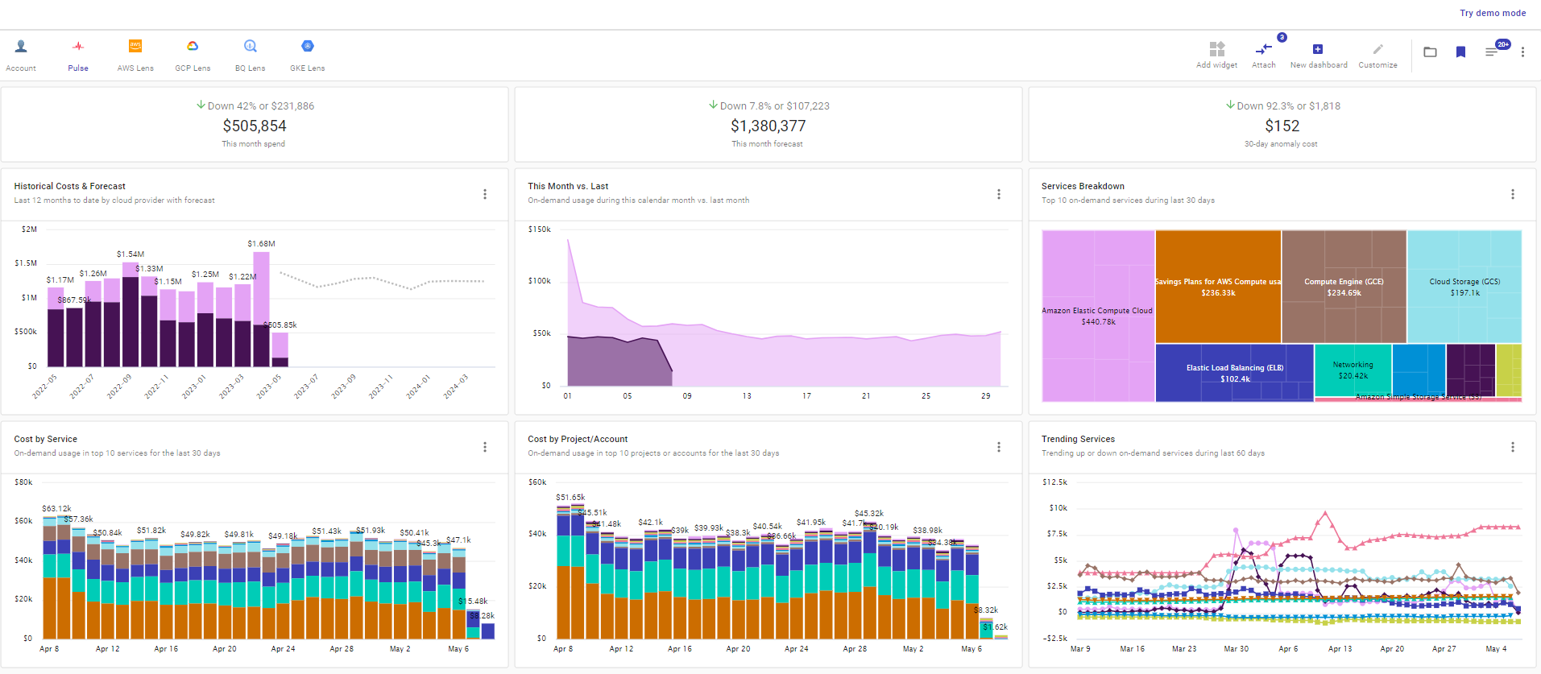
Task: Select the BQ Lens icon
Action: click(x=251, y=47)
